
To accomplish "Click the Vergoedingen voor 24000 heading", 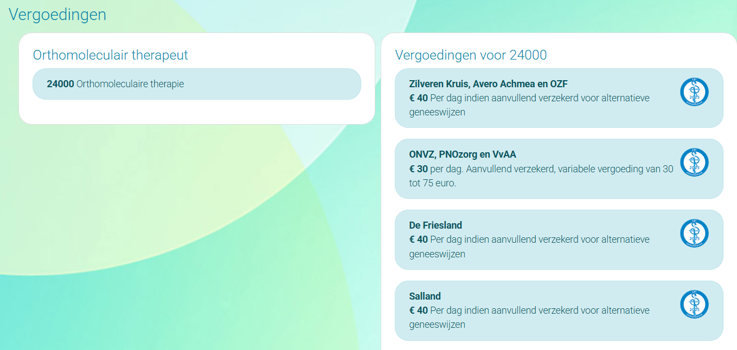I will coord(471,55).
